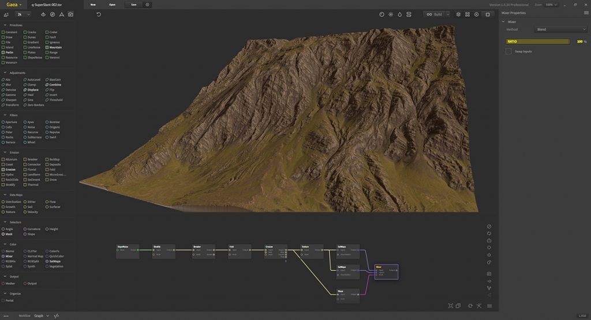591x320 pixels.
Task: Toggle the SatMaps color node checkbox
Action: point(47,261)
